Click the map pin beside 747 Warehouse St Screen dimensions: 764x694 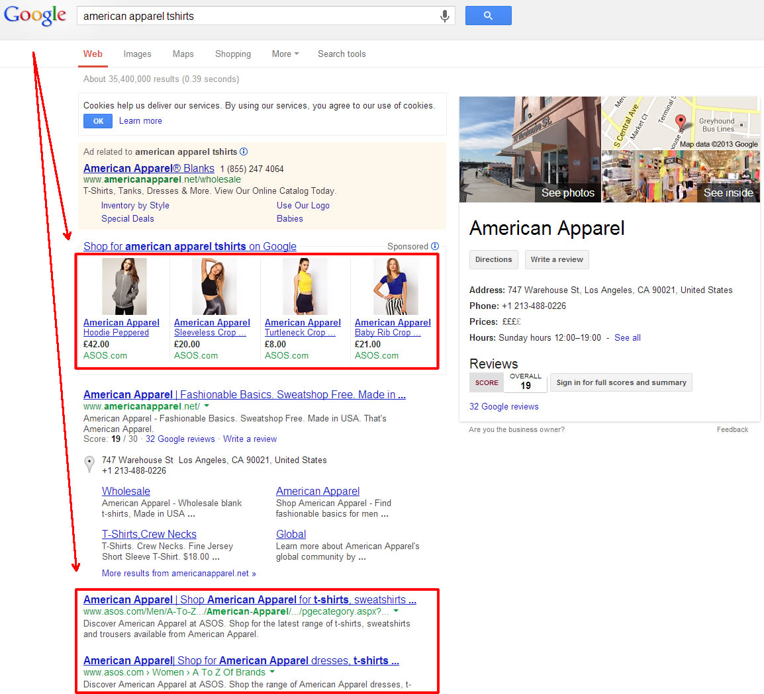[x=89, y=464]
